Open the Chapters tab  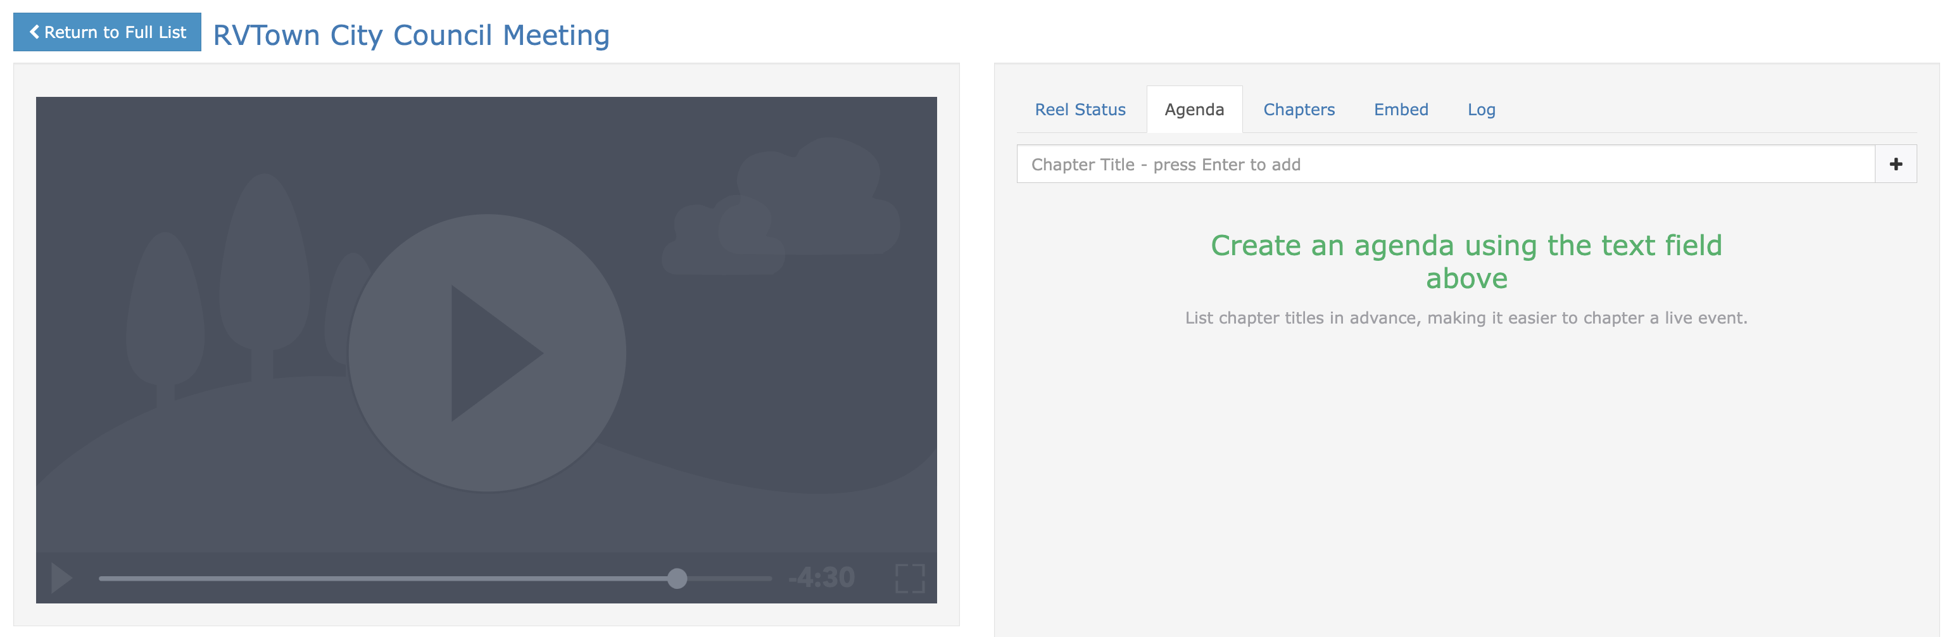pos(1299,109)
